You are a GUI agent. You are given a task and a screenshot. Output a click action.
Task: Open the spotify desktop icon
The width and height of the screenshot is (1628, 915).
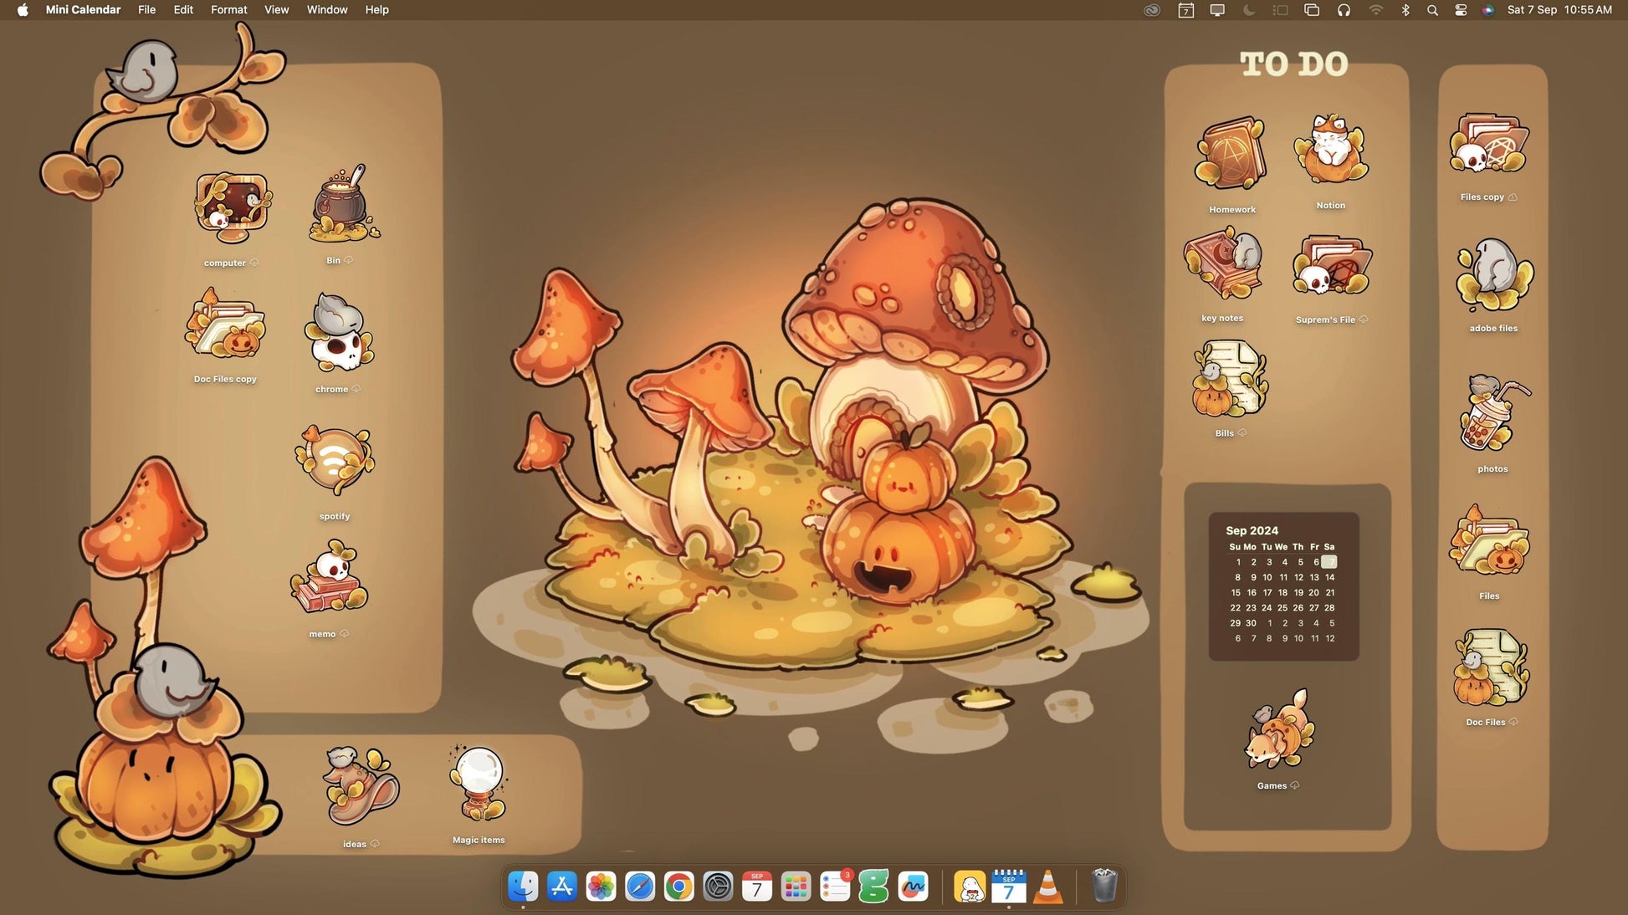coord(335,462)
